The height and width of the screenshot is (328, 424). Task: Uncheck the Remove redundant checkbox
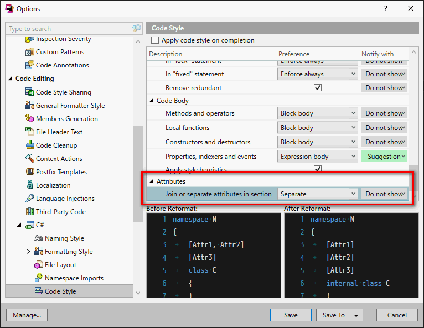(x=318, y=88)
